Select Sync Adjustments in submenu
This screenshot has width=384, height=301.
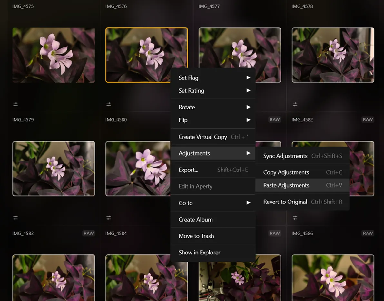tap(302, 156)
